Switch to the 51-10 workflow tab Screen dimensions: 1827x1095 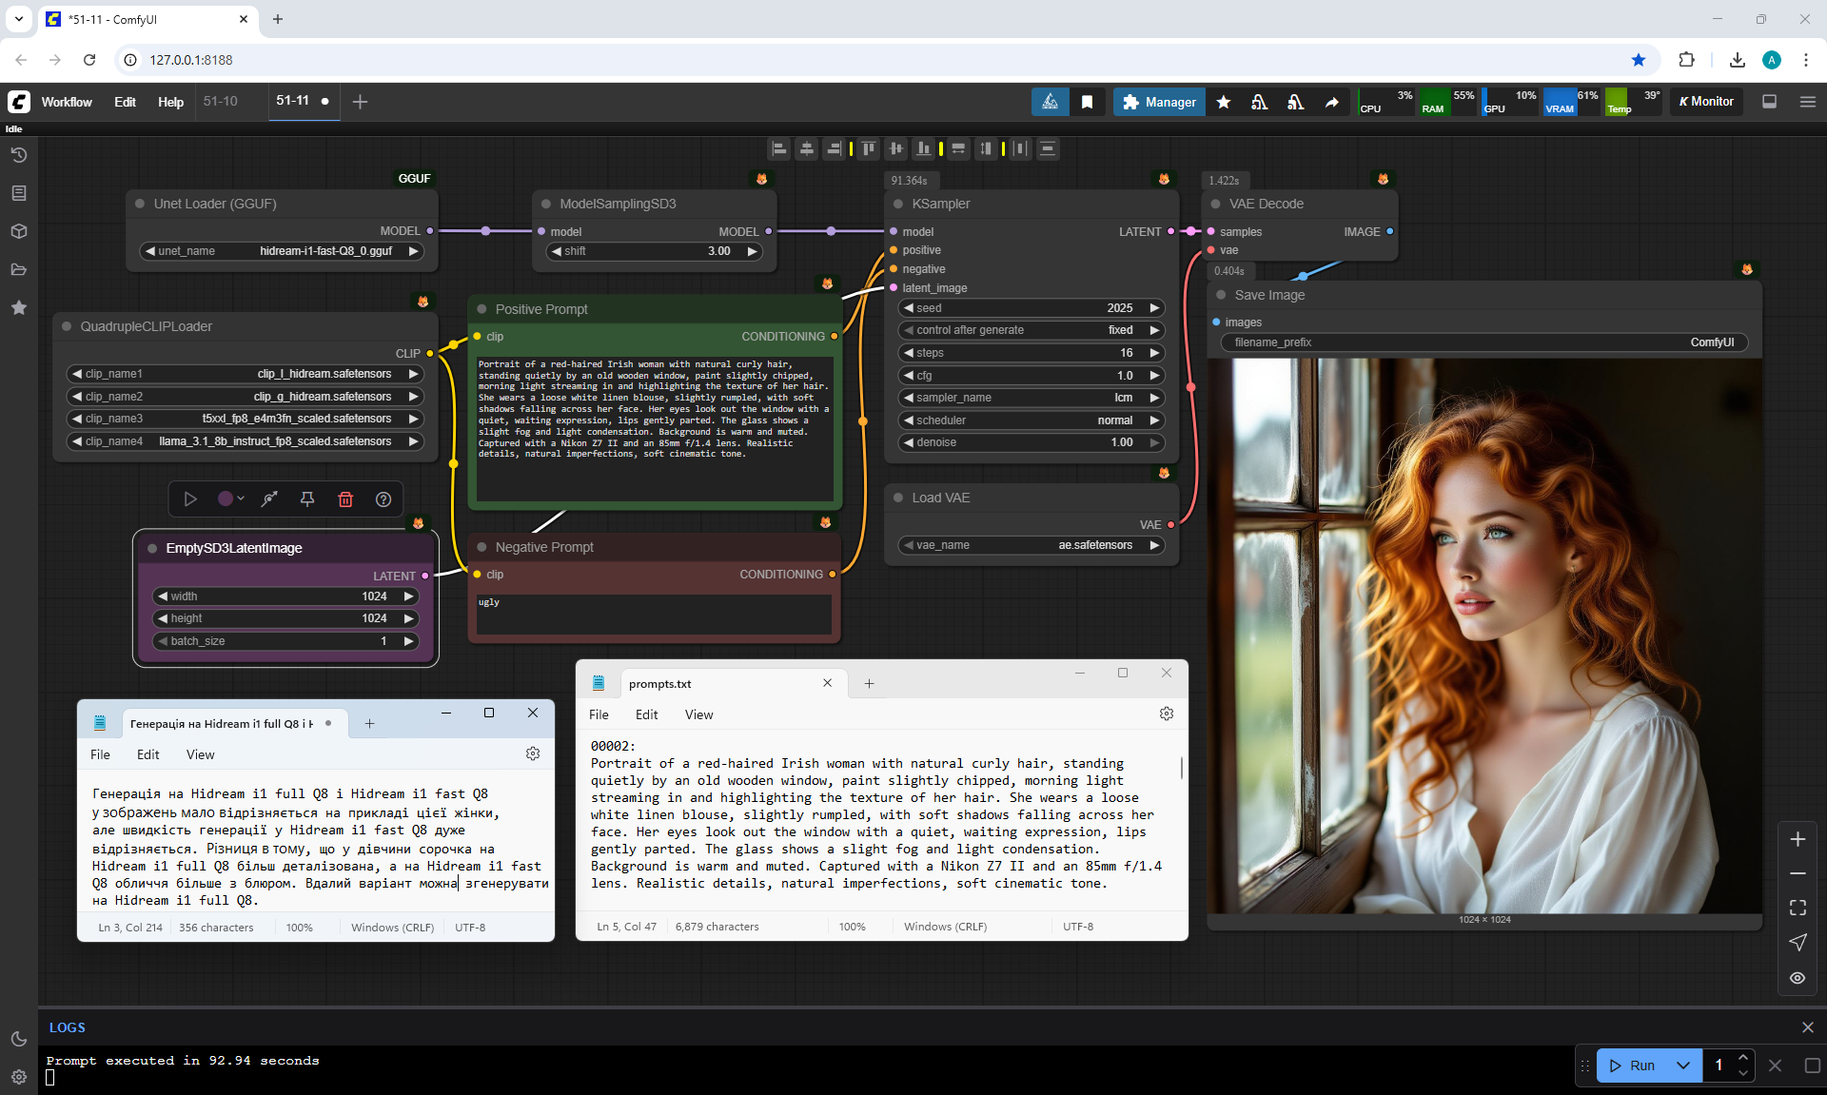pos(221,101)
